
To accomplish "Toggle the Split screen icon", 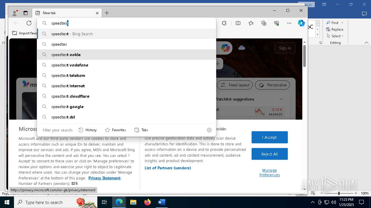I will (238, 23).
